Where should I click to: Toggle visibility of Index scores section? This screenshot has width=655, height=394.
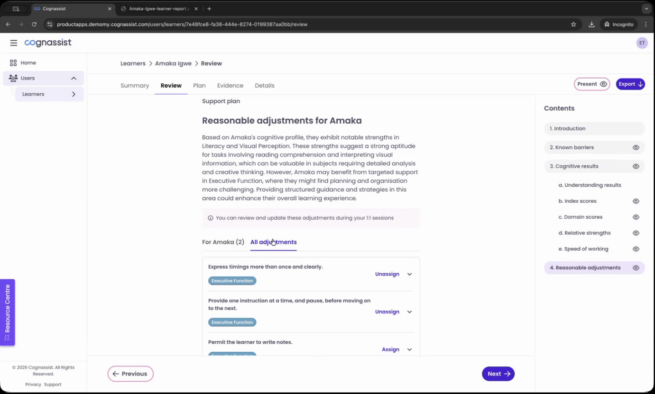tap(636, 201)
